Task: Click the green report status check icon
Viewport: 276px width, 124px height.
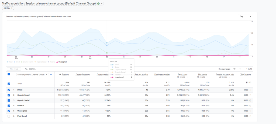Action: pyautogui.click(x=99, y=3)
